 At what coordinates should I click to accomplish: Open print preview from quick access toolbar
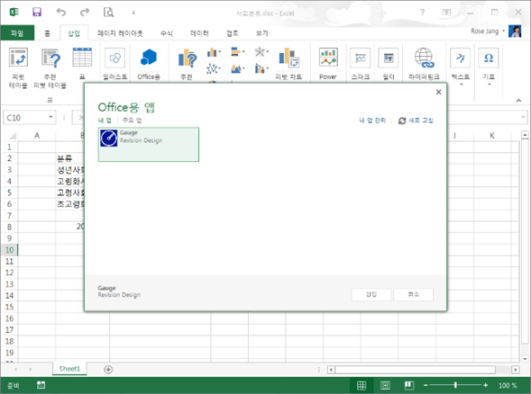click(109, 13)
